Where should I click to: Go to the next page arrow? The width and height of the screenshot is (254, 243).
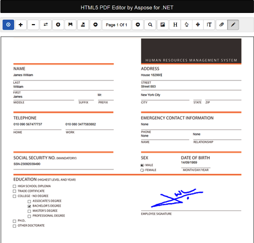pyautogui.click(x=138, y=25)
